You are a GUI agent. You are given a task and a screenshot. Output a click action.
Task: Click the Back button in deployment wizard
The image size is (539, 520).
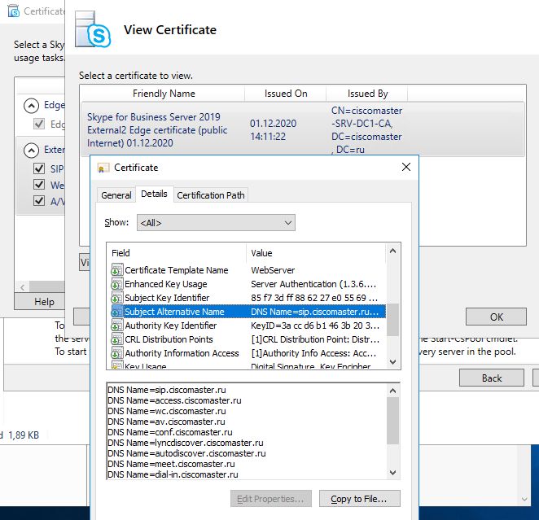[492, 378]
